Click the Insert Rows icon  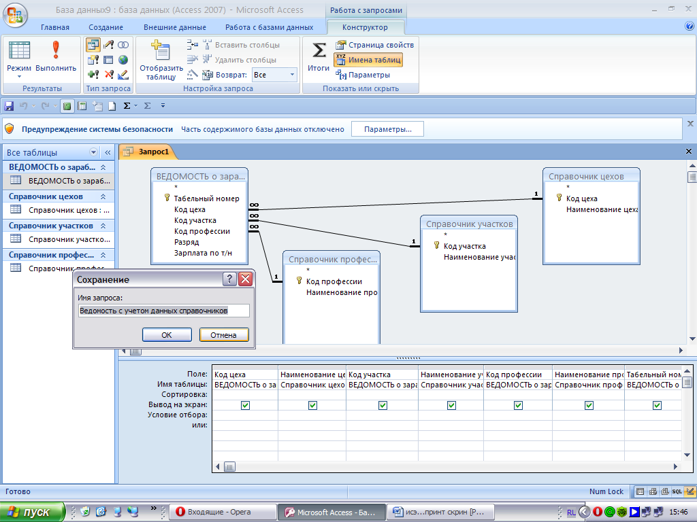coord(192,44)
